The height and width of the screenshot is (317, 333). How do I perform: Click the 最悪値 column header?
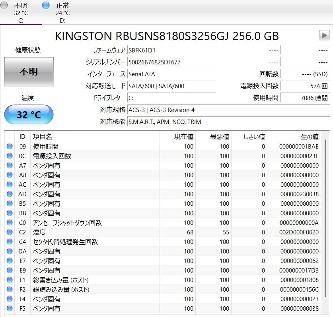pos(213,137)
